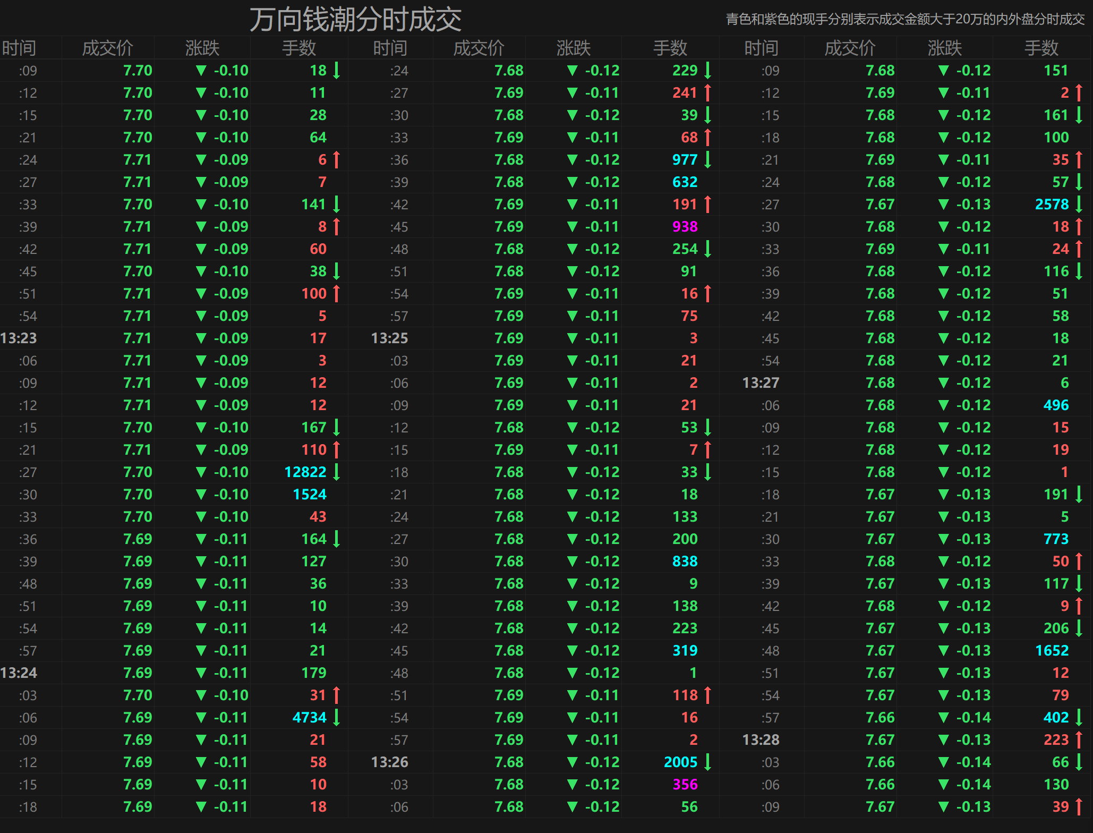The width and height of the screenshot is (1093, 833).
Task: Click the magenta volume value 356
Action: pyautogui.click(x=685, y=784)
